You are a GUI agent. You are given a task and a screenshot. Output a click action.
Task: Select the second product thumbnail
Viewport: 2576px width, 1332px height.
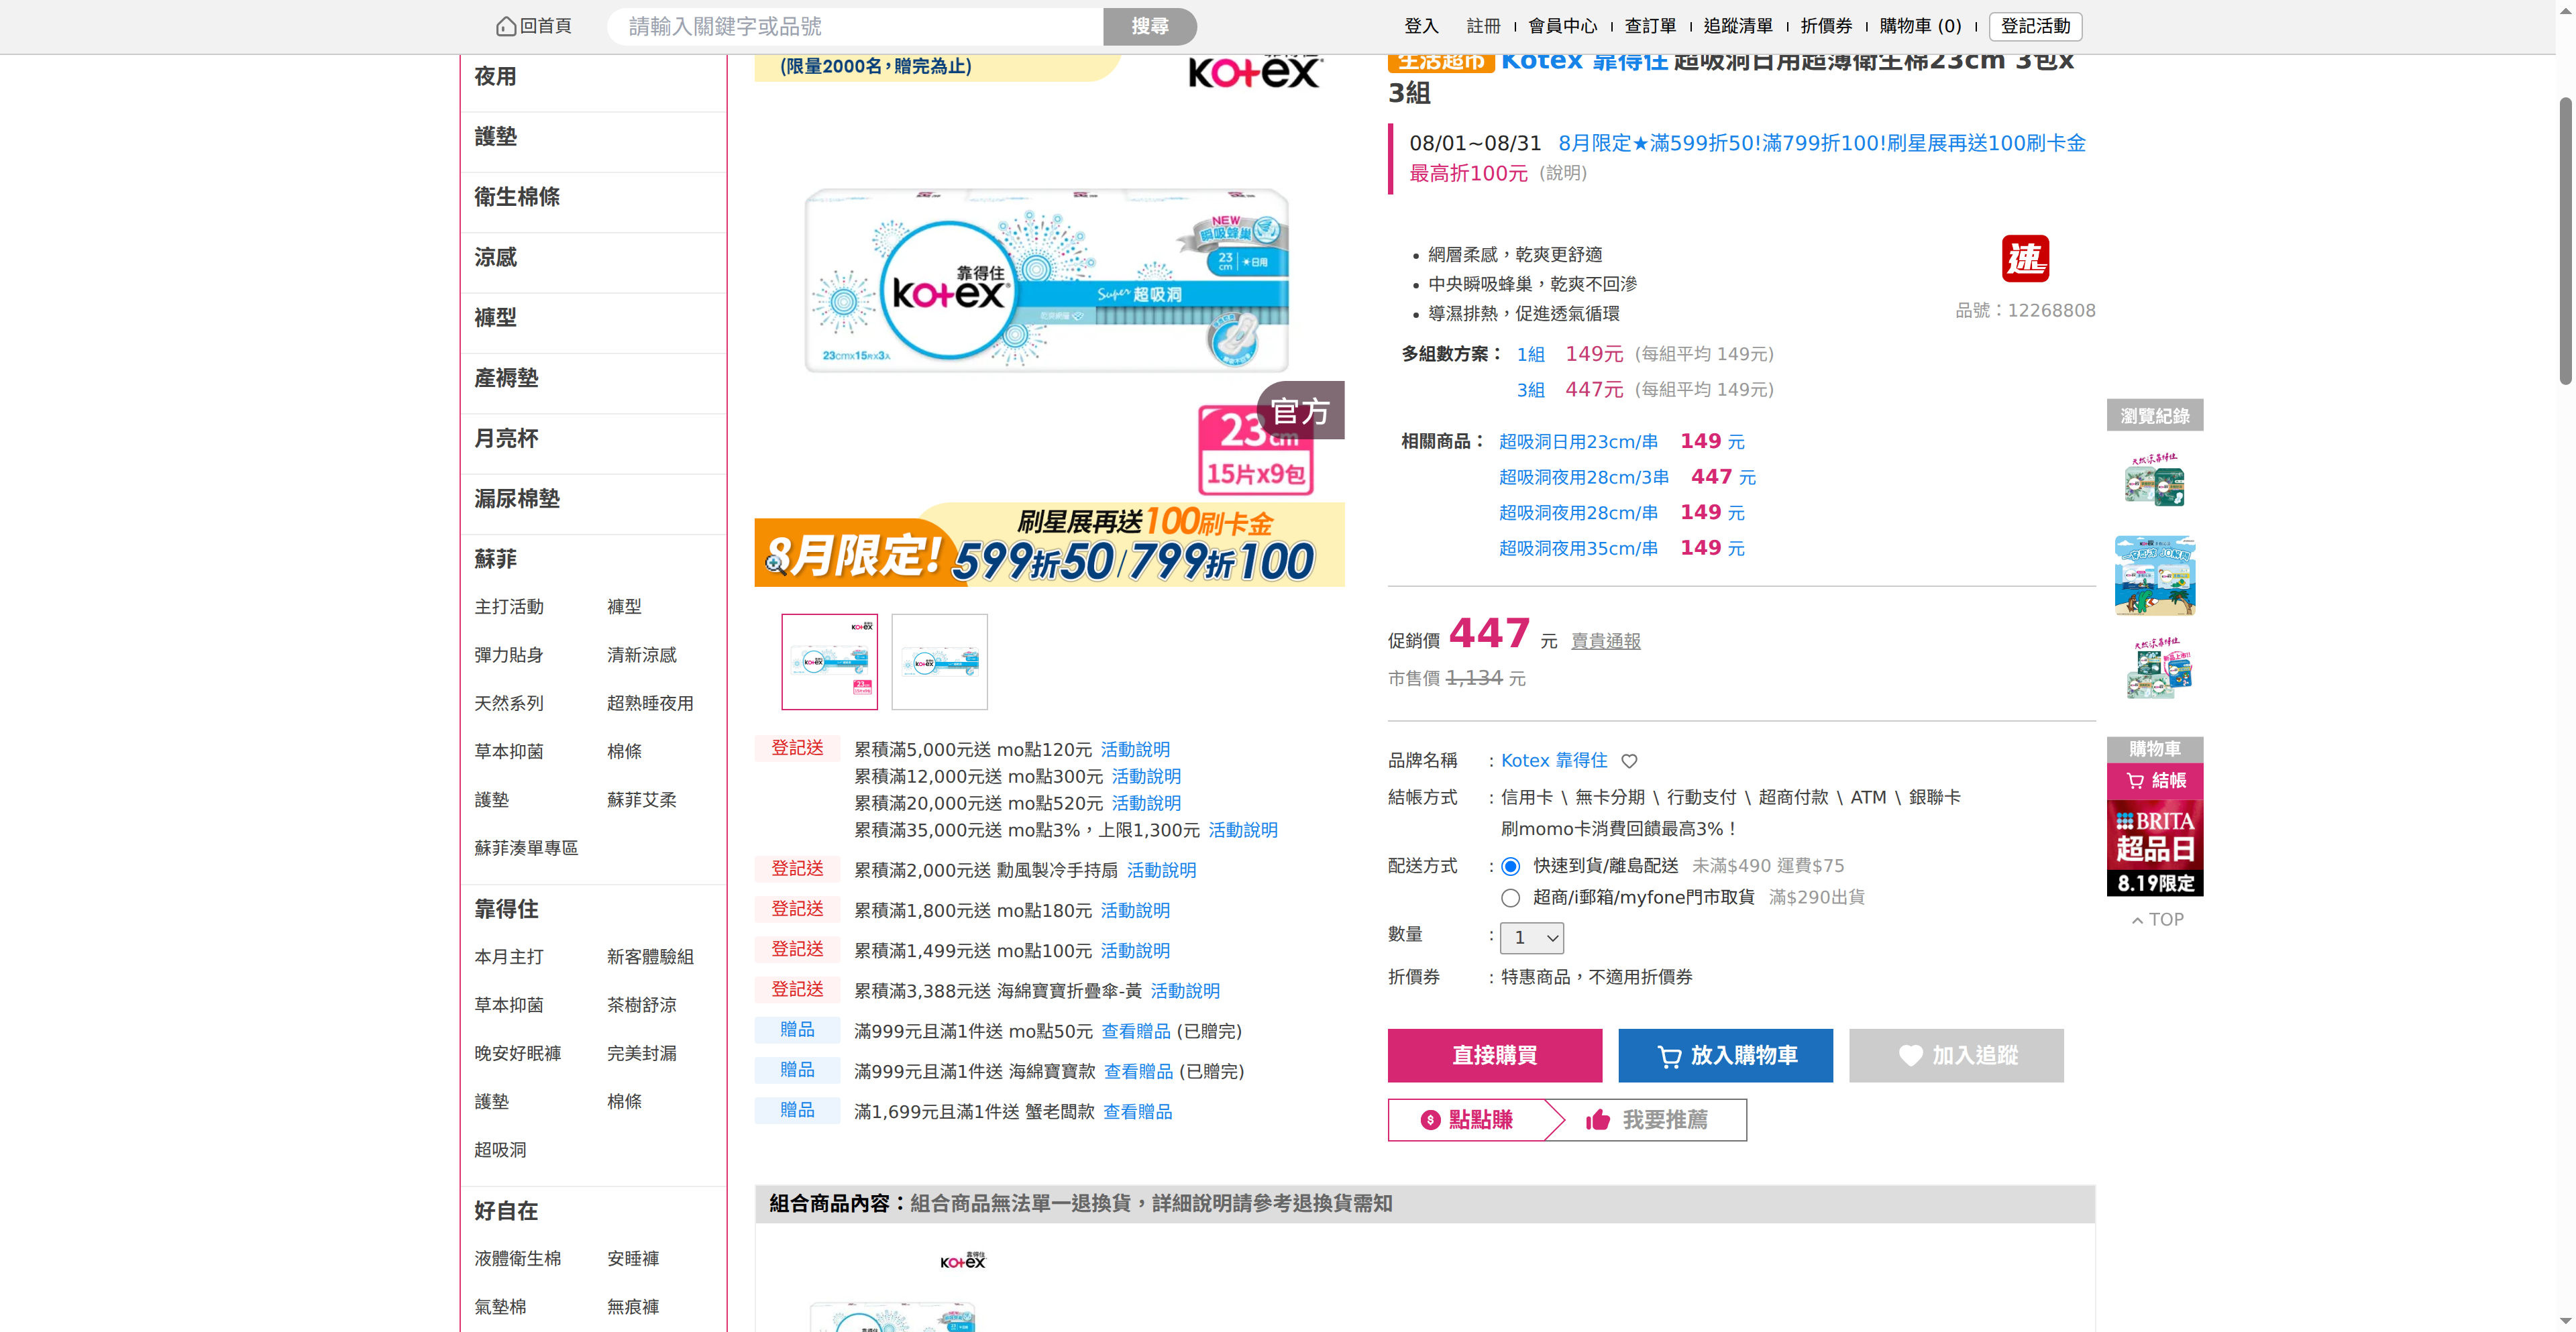940,662
